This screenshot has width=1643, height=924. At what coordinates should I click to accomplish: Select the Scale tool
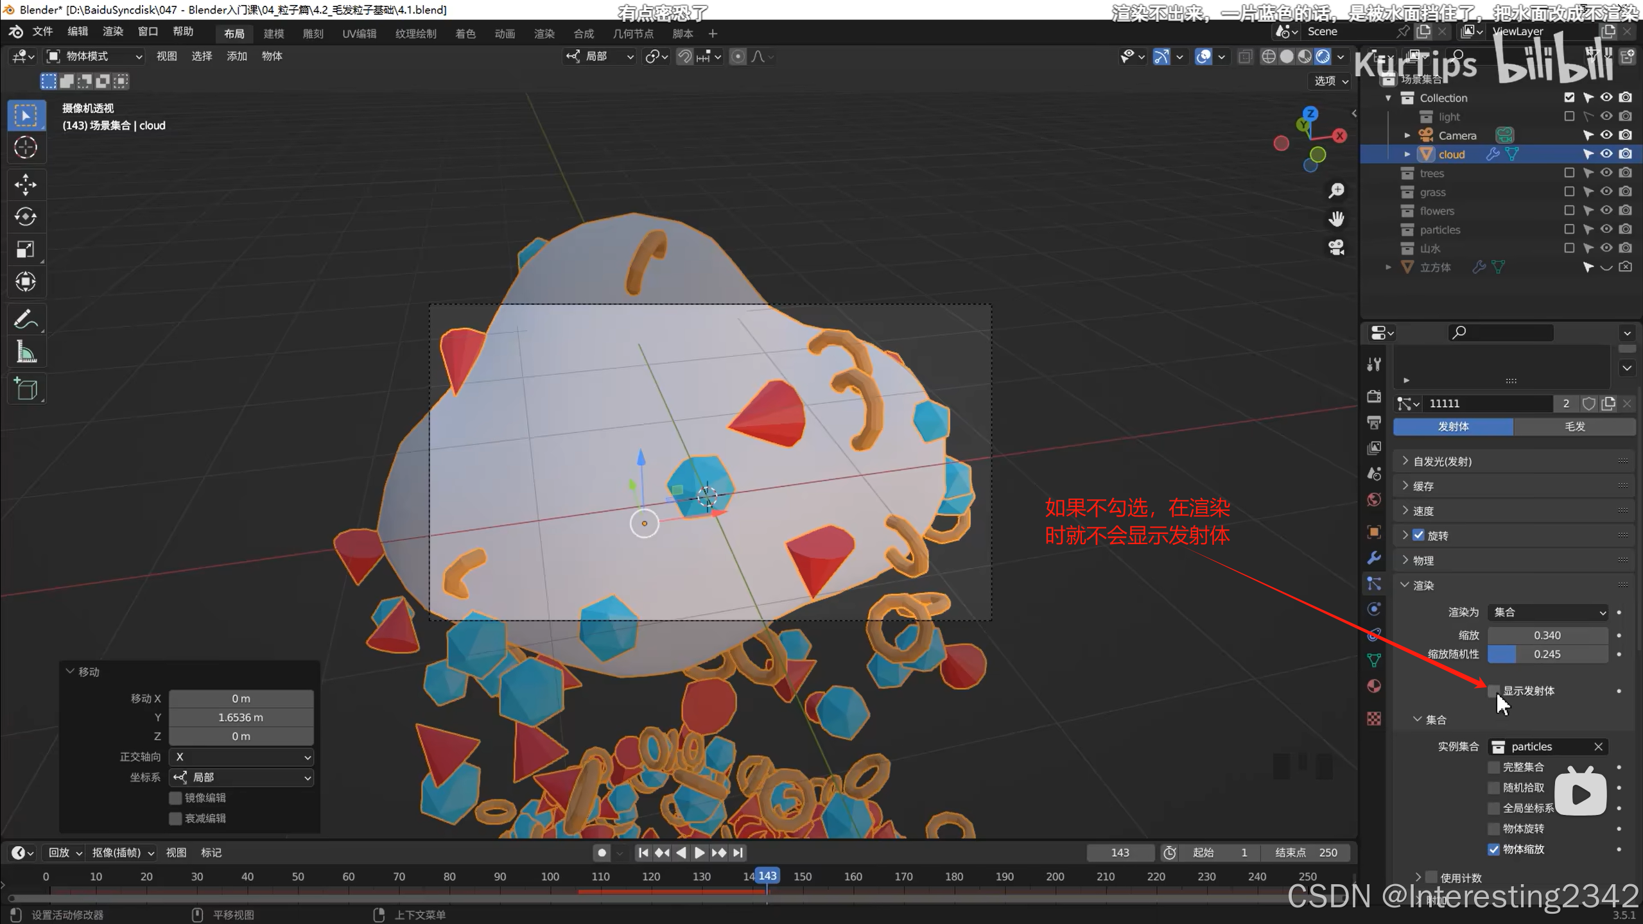pyautogui.click(x=26, y=249)
